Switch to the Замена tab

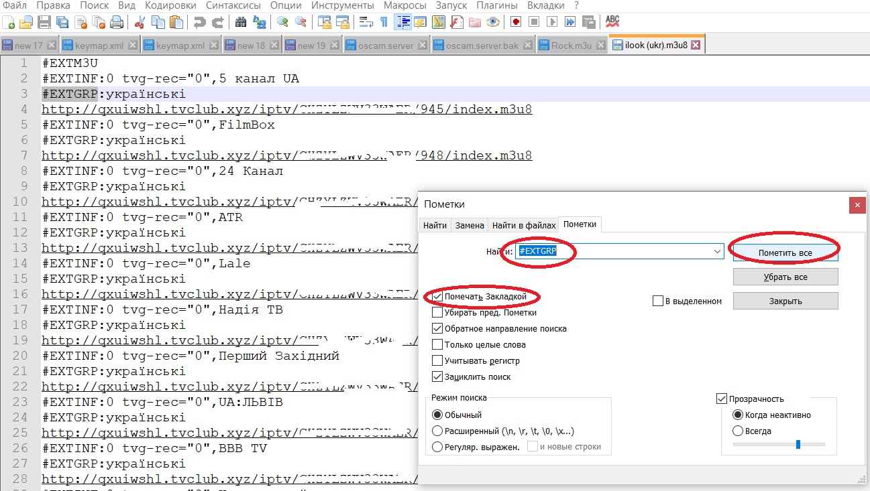pos(470,225)
